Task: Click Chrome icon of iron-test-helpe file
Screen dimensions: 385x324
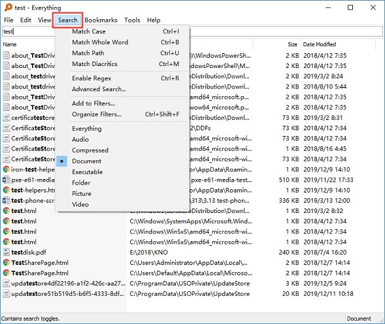Action: 6,169
